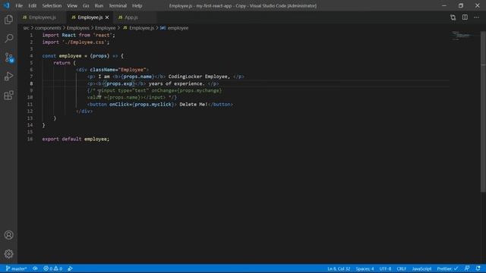Open notifications bell in status bar
486x273 pixels.
pyautogui.click(x=478, y=268)
